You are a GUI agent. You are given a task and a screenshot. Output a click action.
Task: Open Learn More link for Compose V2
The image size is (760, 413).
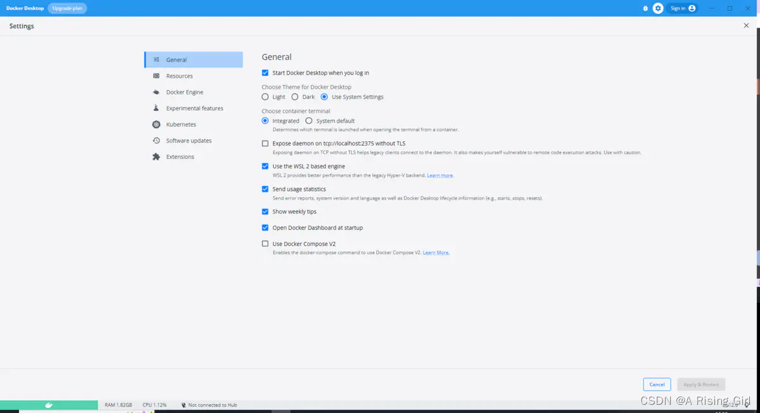[436, 253]
